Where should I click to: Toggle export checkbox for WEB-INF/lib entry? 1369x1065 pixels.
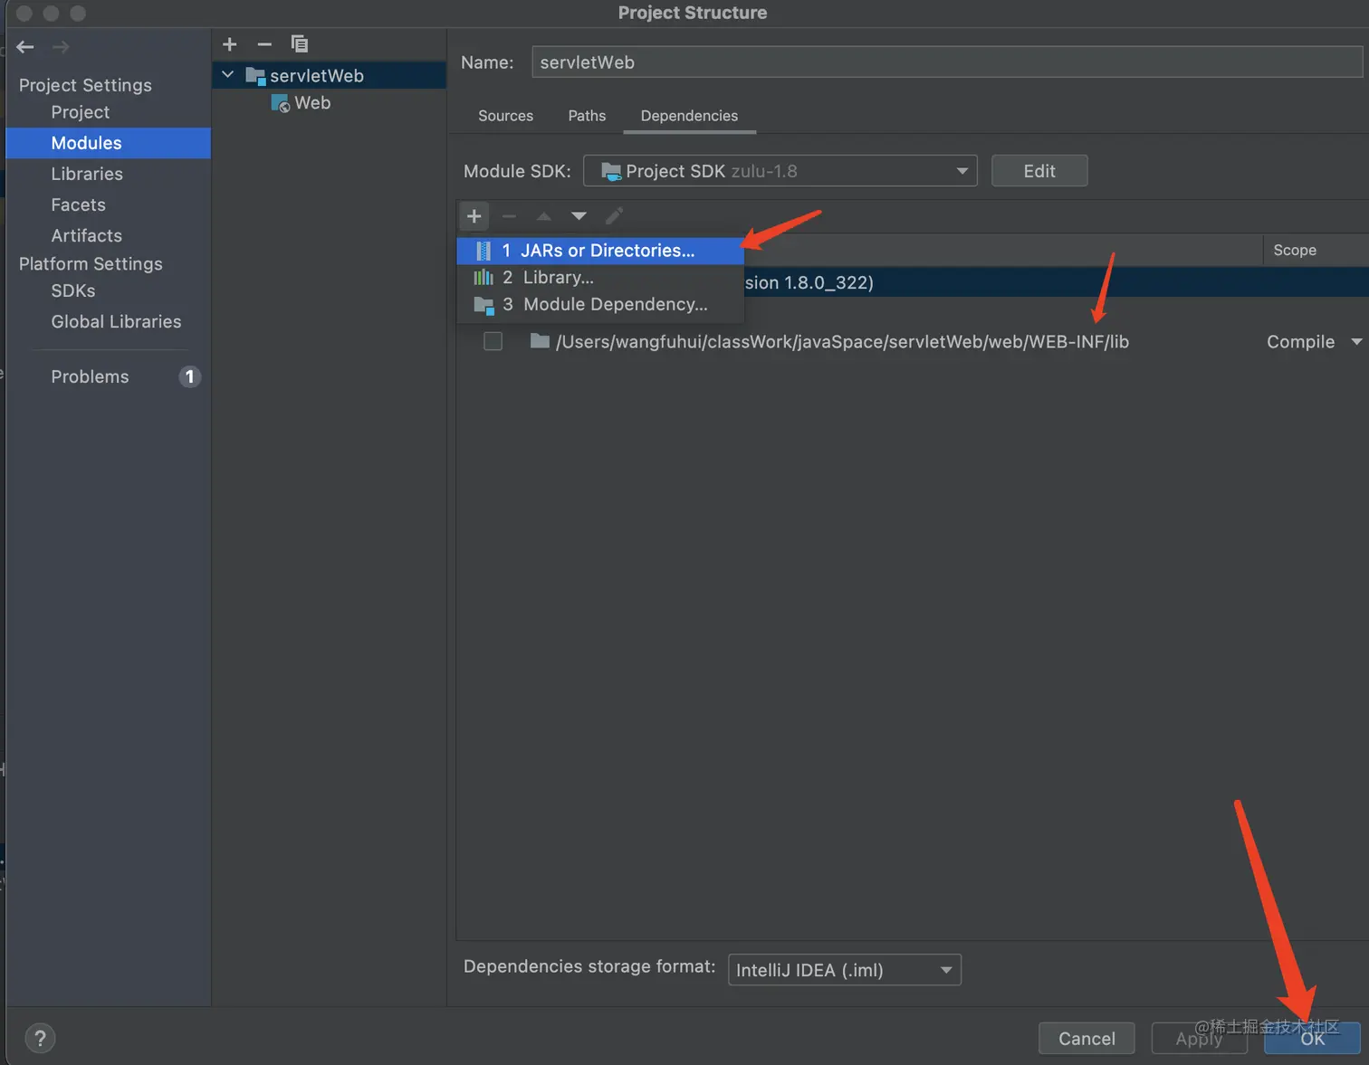tap(493, 341)
